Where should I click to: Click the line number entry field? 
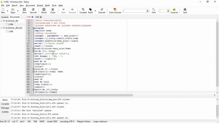[x=163, y=11]
